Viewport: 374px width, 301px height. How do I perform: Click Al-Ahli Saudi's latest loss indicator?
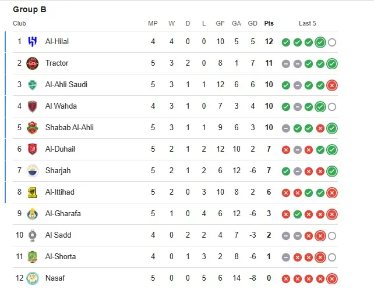(332, 85)
